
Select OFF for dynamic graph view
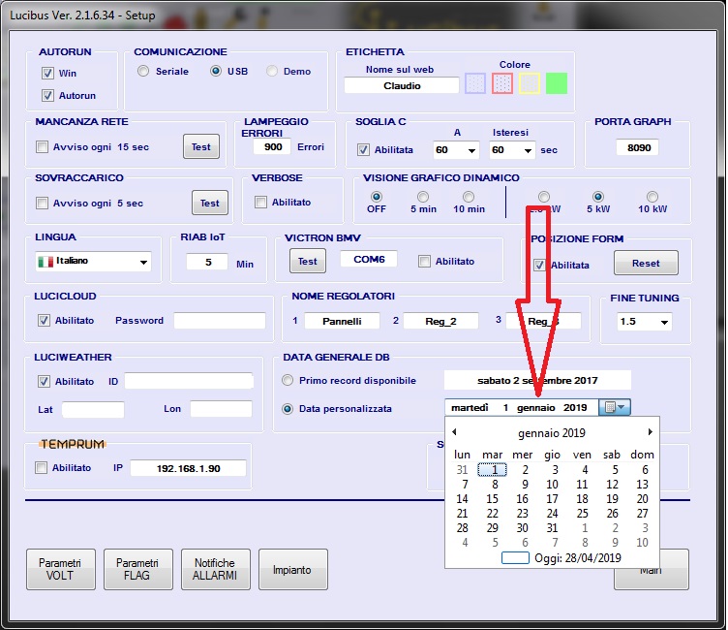click(376, 197)
